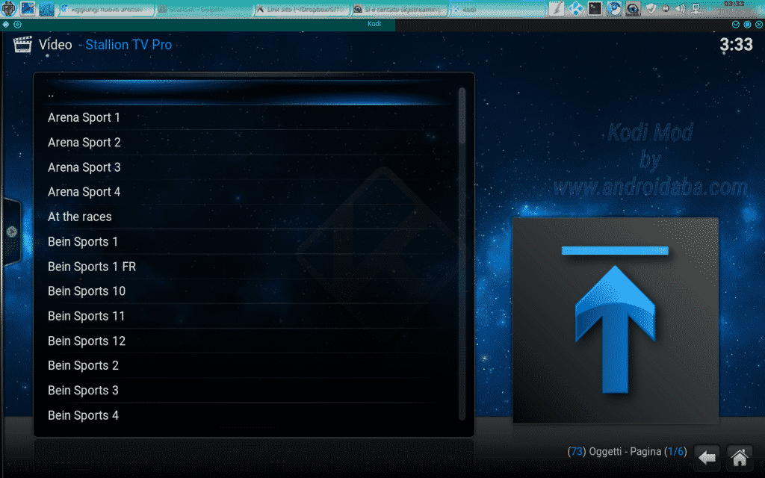Screen dimensions: 765x478
Task: Click the window pin/sticky icon
Action: pyautogui.click(x=18, y=24)
